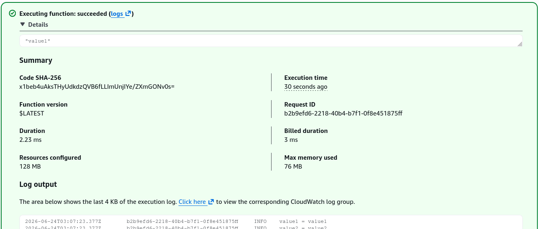Screen dimensions: 539x229
Task: Click the response box resize grip
Action: (520, 44)
